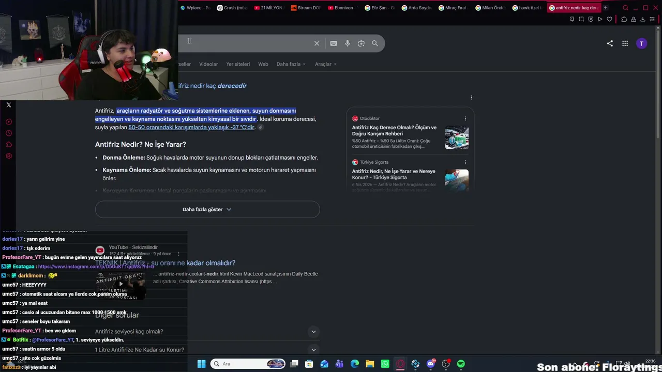Click the taskbar clock showing 22:36

click(650, 361)
